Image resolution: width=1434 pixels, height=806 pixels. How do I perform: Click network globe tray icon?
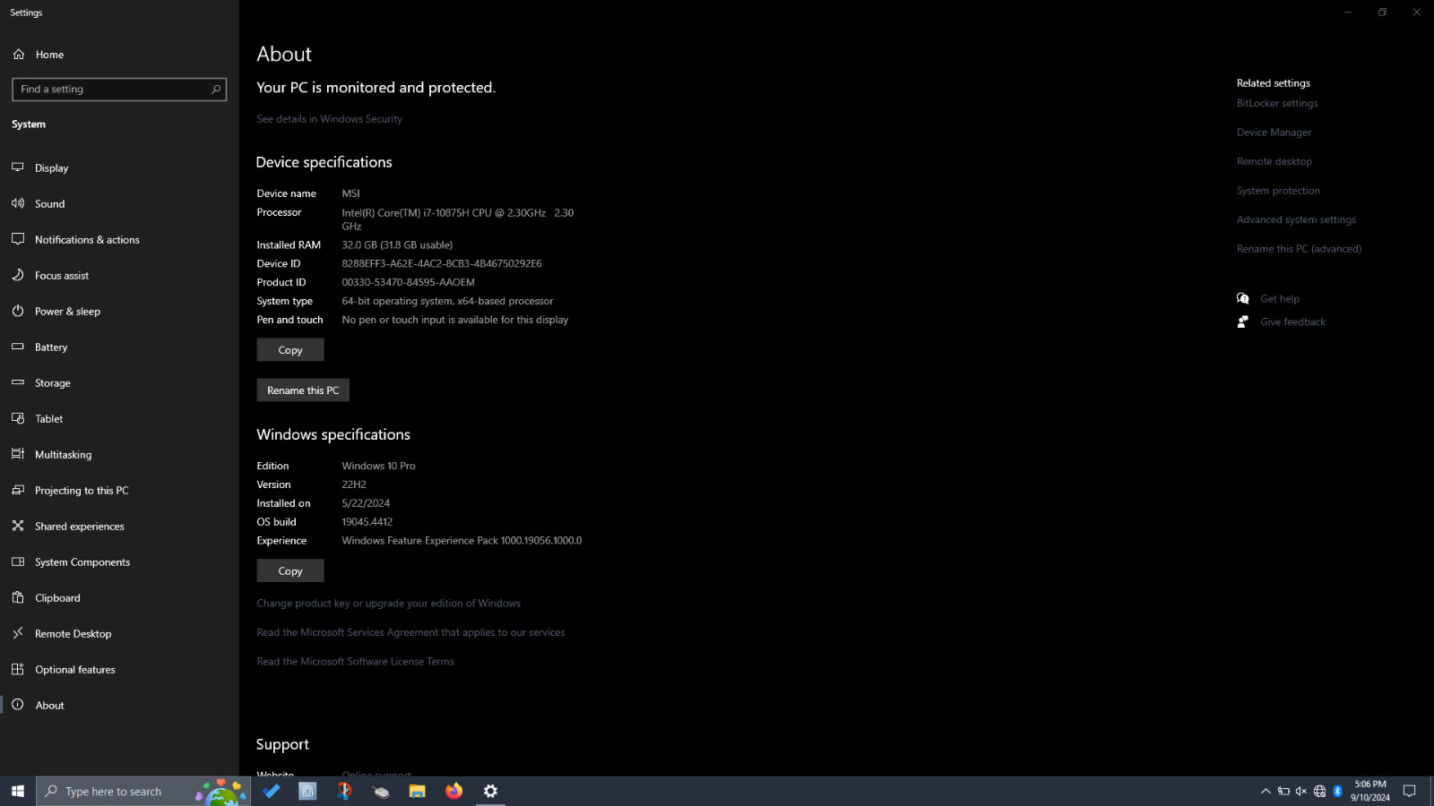(x=1319, y=791)
